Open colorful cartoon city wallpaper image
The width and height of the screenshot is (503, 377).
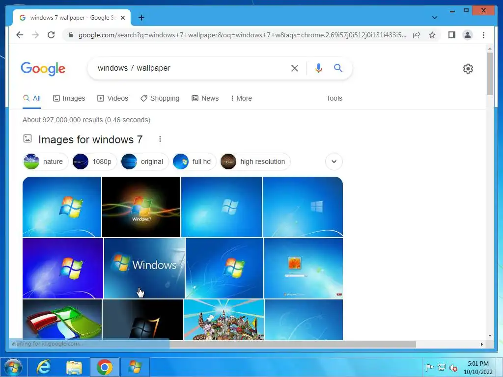click(x=224, y=320)
